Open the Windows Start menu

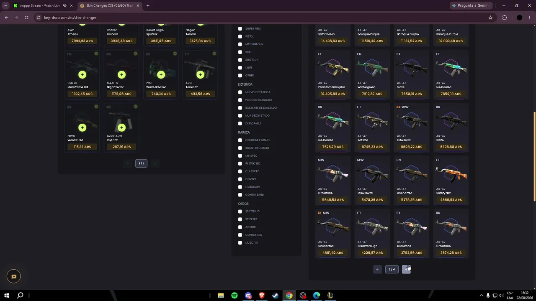point(7,296)
